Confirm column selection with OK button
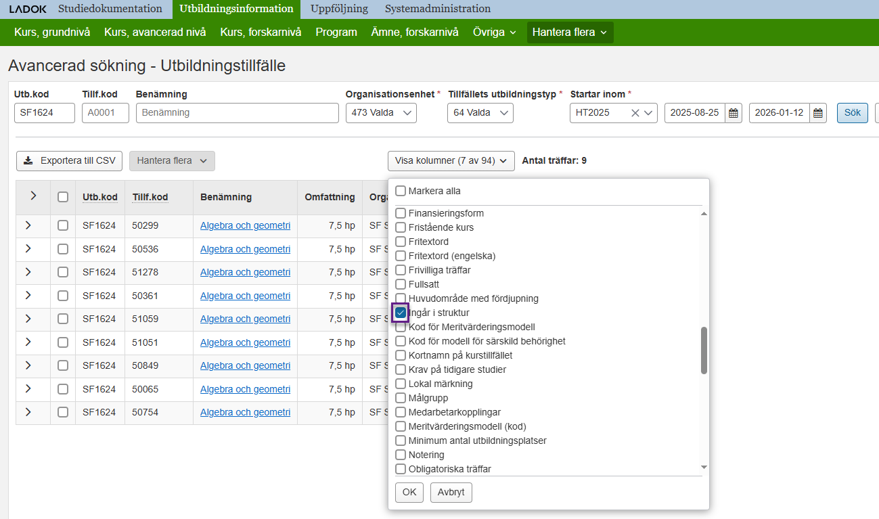This screenshot has width=879, height=519. 409,492
